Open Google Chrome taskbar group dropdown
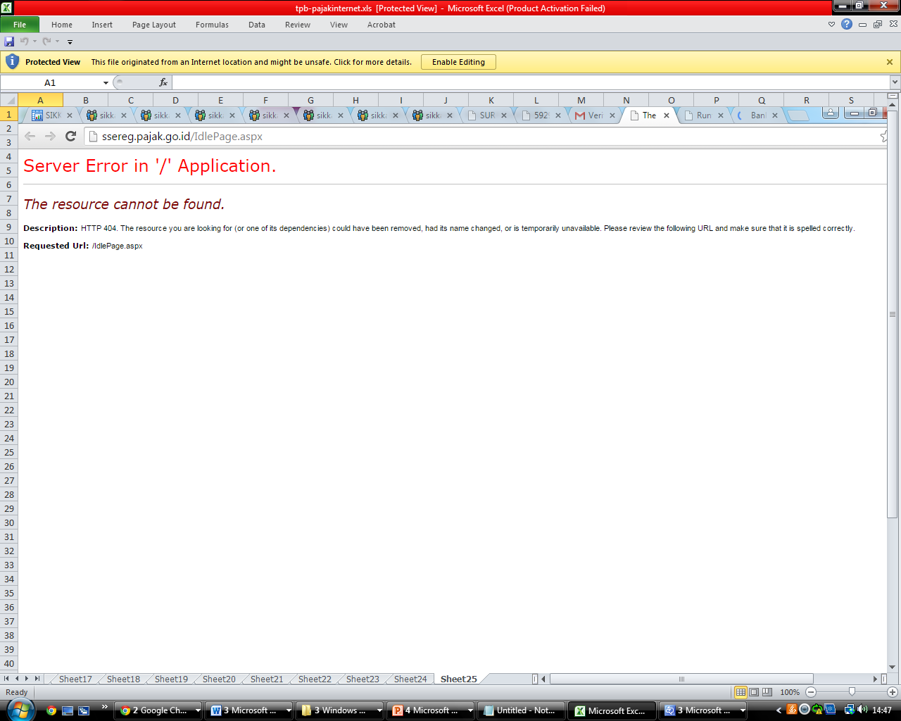Image resolution: width=901 pixels, height=721 pixels. 197,710
